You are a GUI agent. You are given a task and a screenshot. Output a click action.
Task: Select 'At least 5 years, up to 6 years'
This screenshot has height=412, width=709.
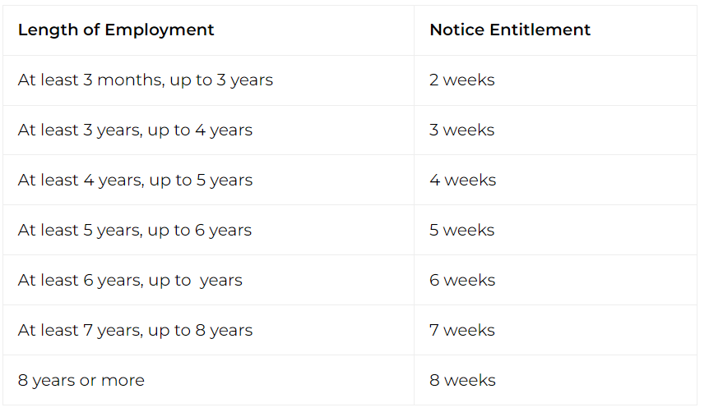135,231
